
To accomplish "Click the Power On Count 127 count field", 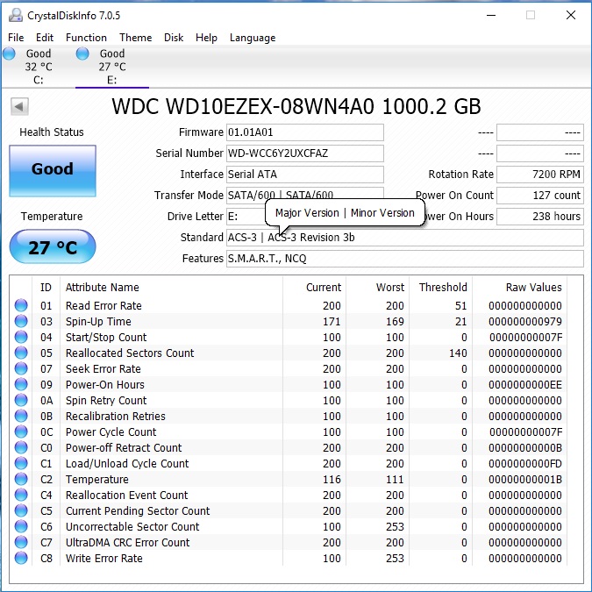I will [x=540, y=196].
